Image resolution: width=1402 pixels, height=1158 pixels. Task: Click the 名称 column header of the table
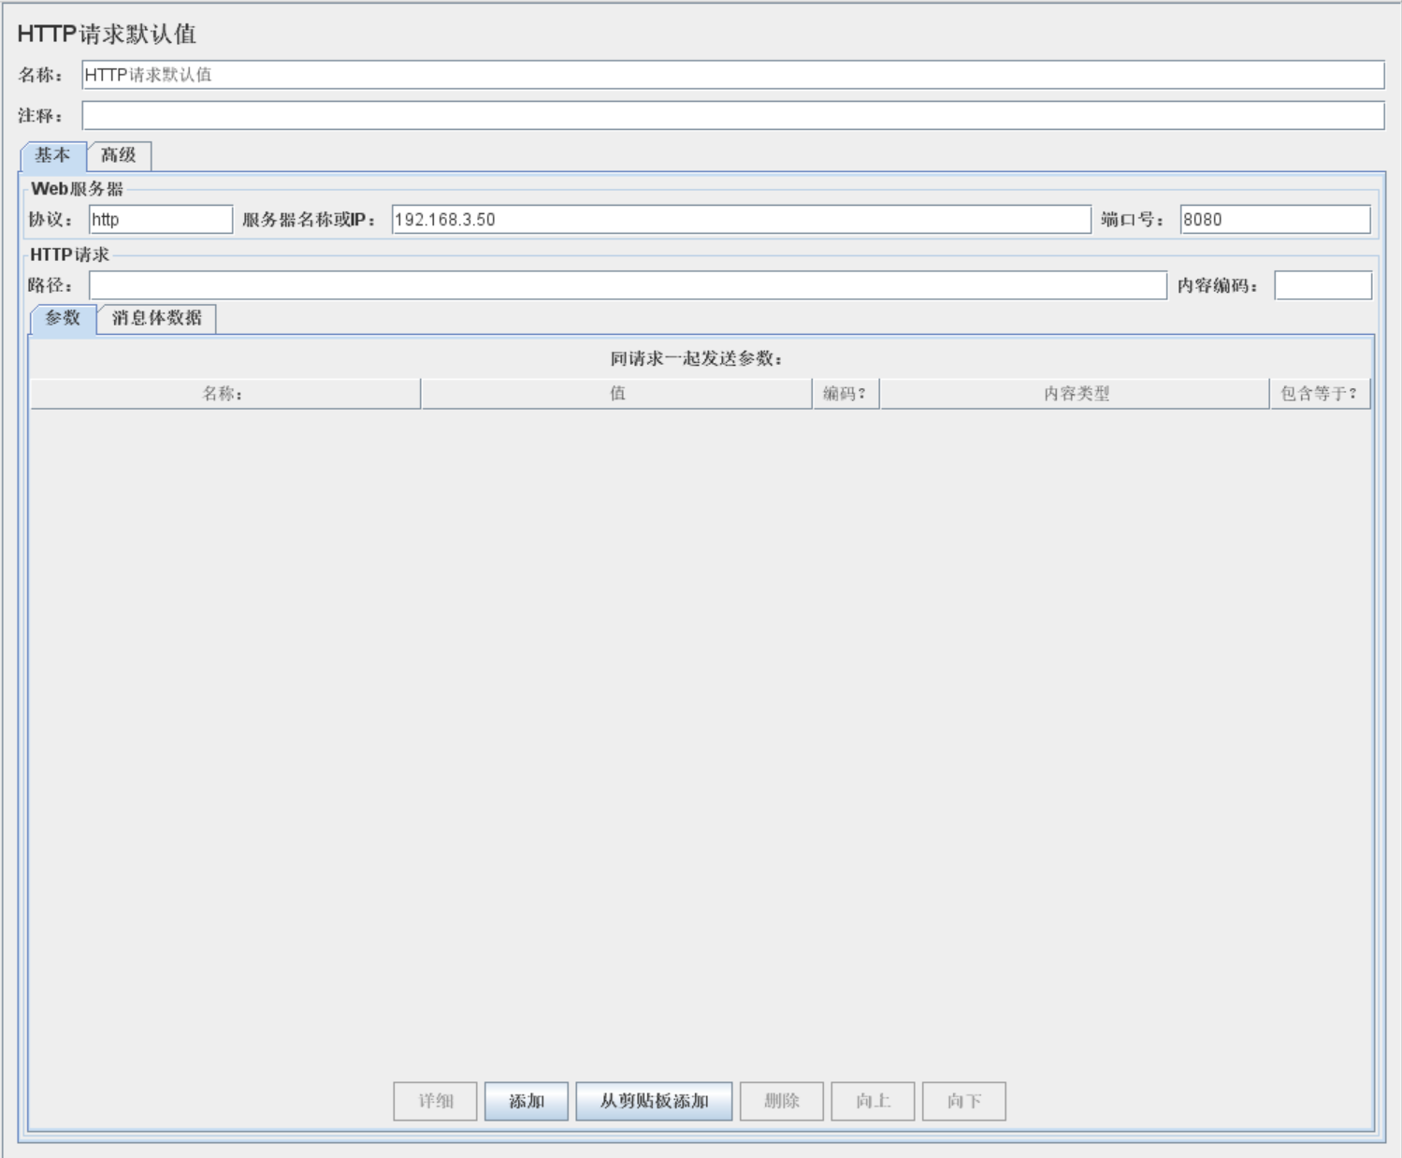click(x=224, y=393)
